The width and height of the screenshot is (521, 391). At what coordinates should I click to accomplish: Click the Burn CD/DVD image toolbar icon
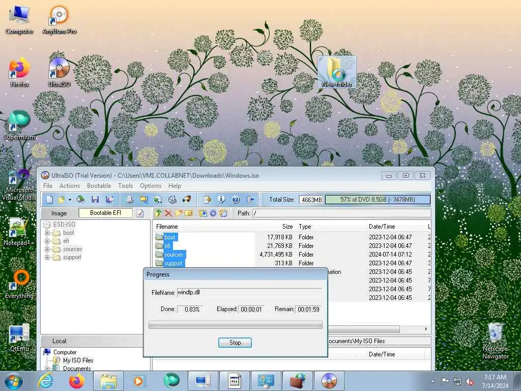point(187,200)
